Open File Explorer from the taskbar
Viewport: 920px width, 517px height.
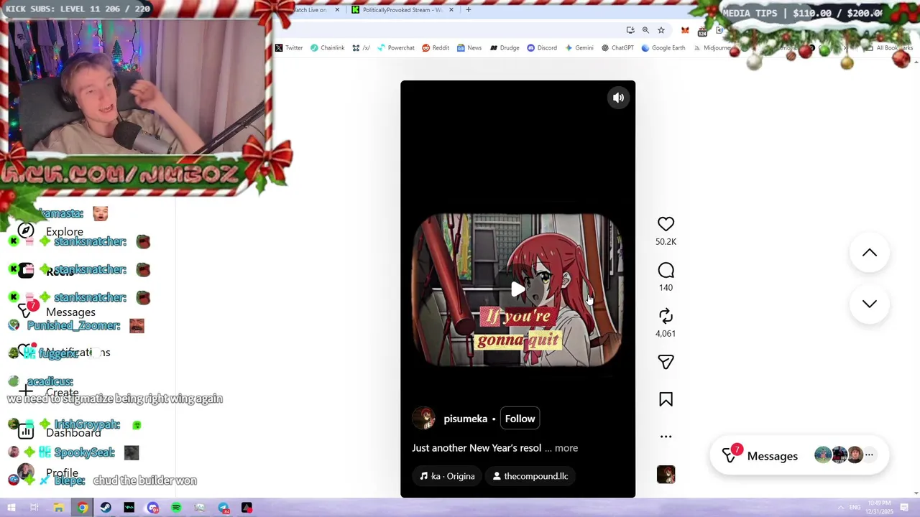coord(59,508)
